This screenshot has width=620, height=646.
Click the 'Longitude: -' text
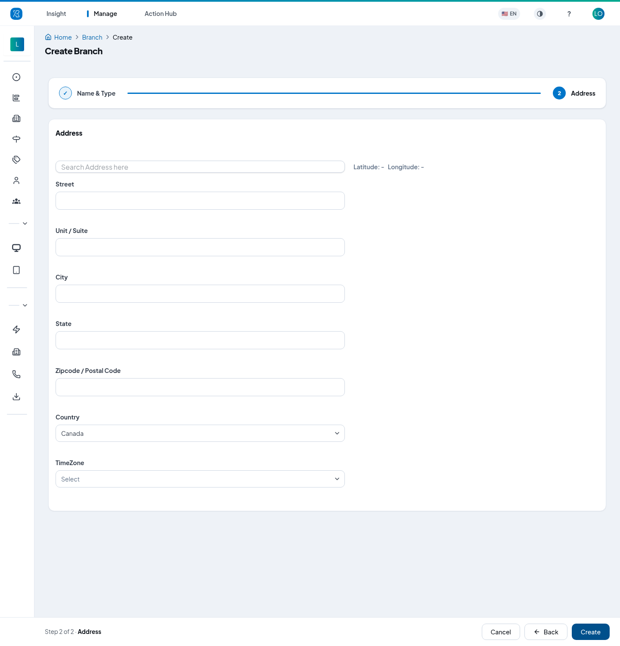406,167
